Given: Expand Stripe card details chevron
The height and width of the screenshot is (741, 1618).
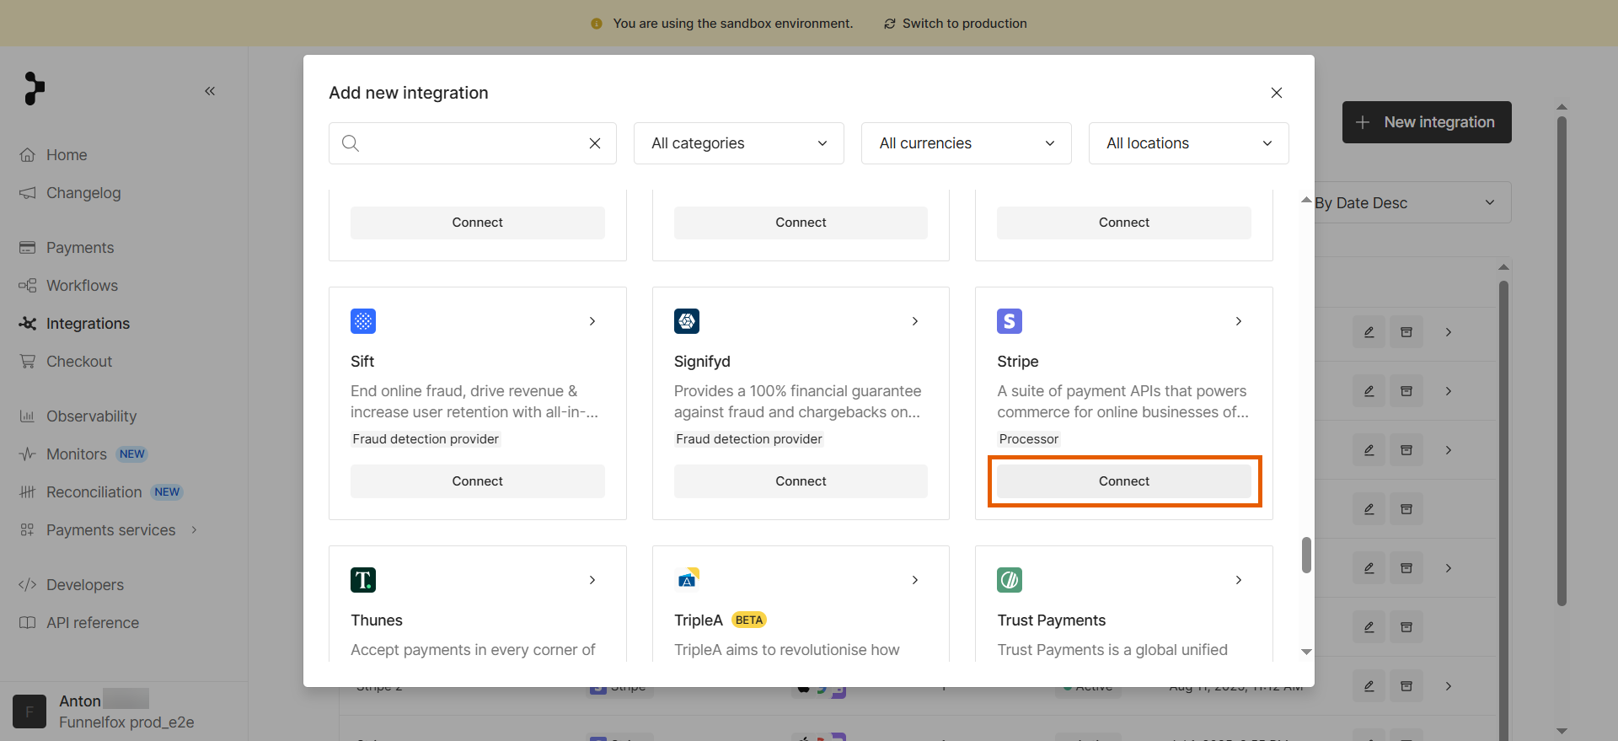Looking at the screenshot, I should pos(1239,321).
